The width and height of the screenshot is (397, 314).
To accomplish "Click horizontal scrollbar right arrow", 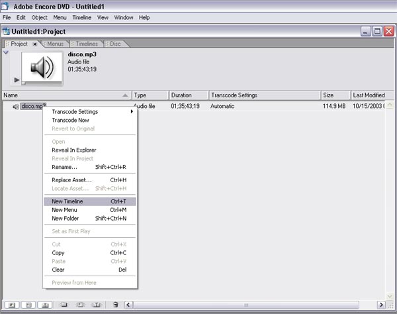I will coord(381,305).
